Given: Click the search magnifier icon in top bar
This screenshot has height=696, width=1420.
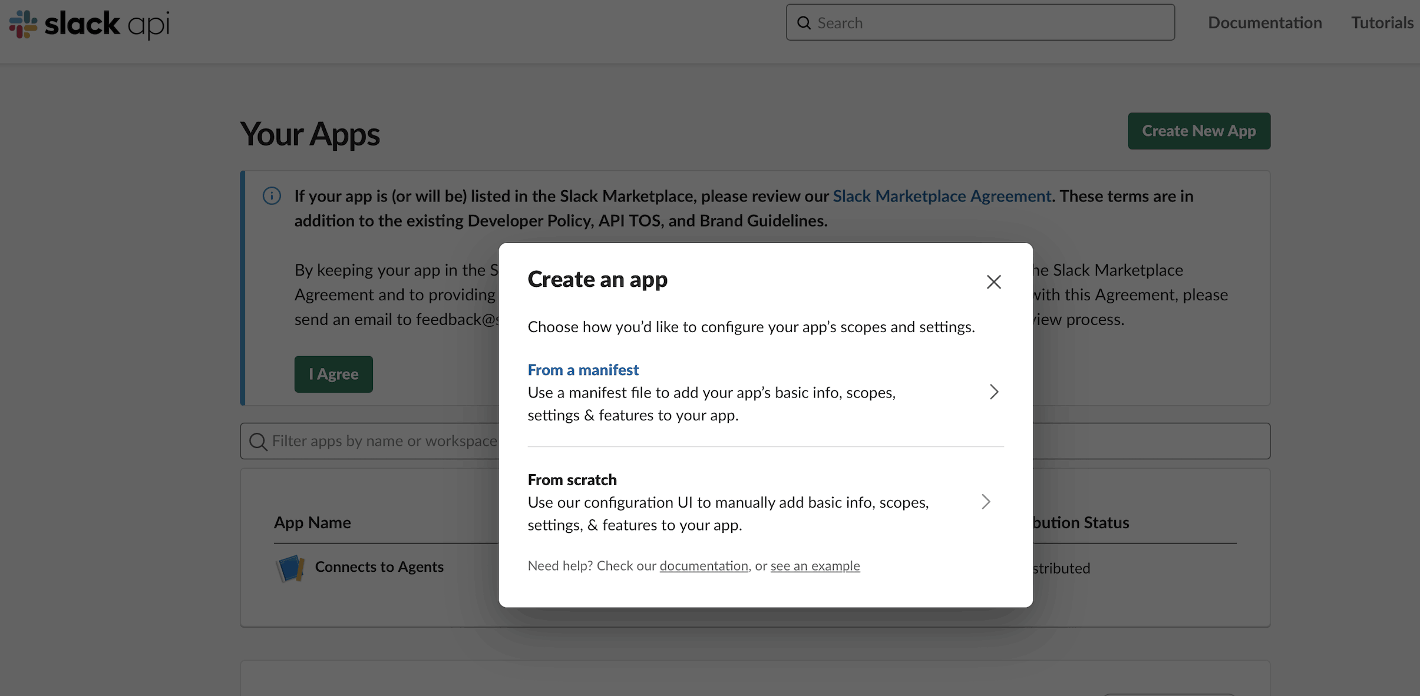Looking at the screenshot, I should coord(804,22).
